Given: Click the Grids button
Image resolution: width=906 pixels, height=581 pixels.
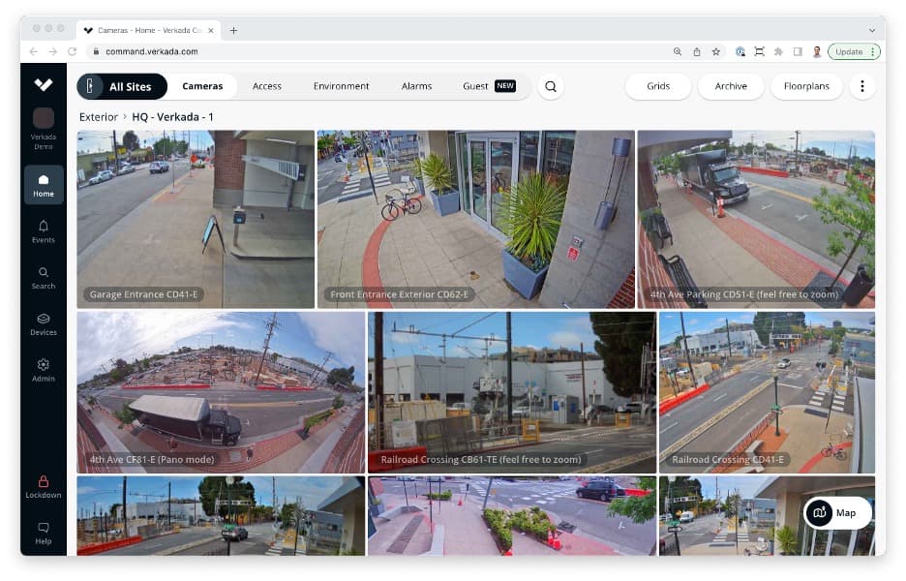Looking at the screenshot, I should [658, 86].
